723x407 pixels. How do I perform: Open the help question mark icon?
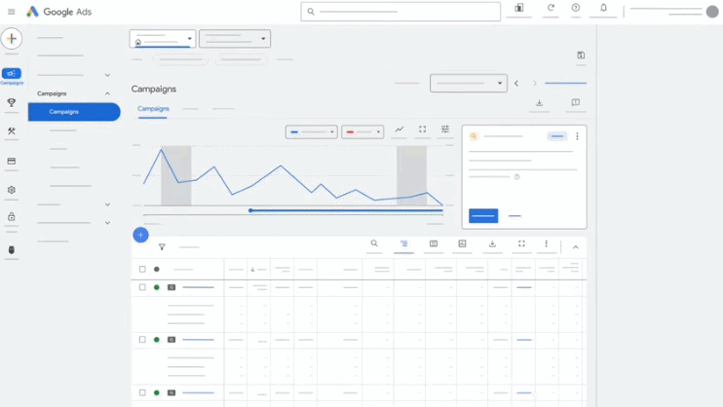(x=576, y=8)
